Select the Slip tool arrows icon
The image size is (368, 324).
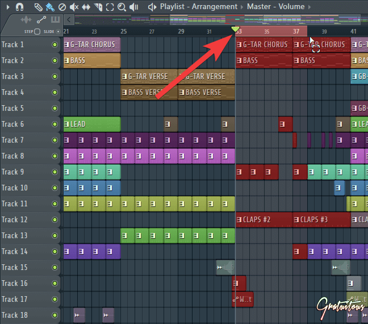click(x=86, y=7)
